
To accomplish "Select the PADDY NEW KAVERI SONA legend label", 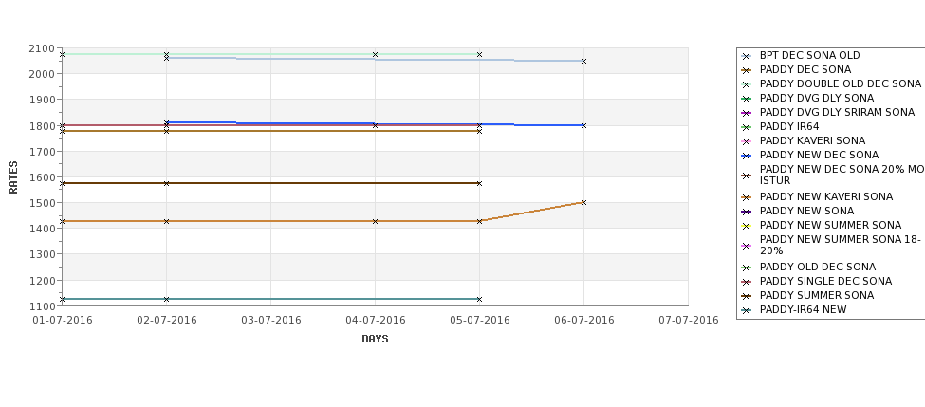I will click(x=825, y=196).
